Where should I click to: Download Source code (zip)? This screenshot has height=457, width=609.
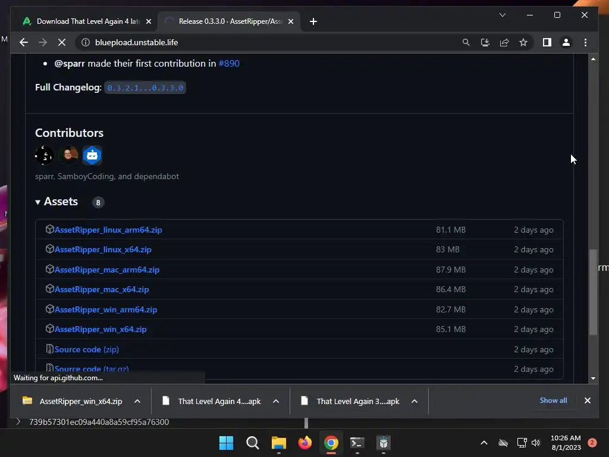[x=87, y=349]
